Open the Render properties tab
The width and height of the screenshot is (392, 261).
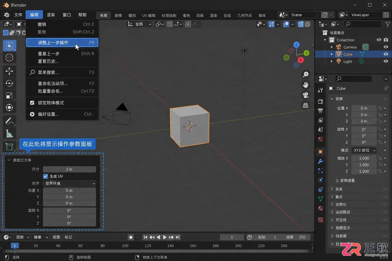click(x=320, y=101)
